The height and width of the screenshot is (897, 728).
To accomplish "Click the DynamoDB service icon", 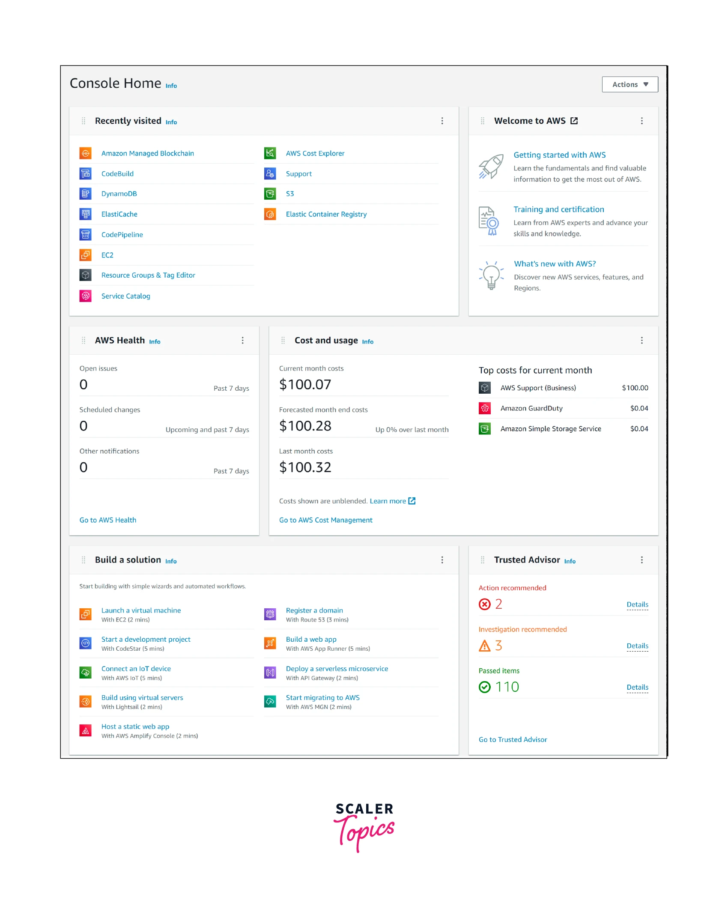I will point(85,194).
